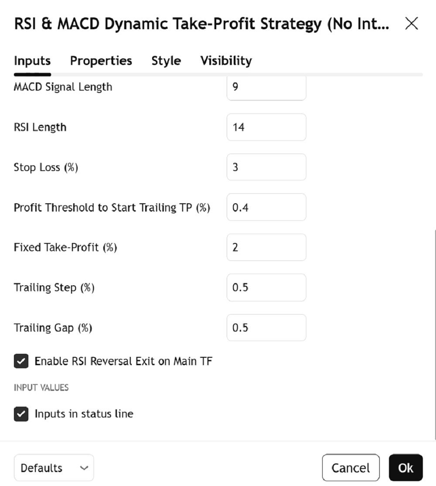Click the Inputs in status line label
Screen dimensions: 436x486
point(84,414)
